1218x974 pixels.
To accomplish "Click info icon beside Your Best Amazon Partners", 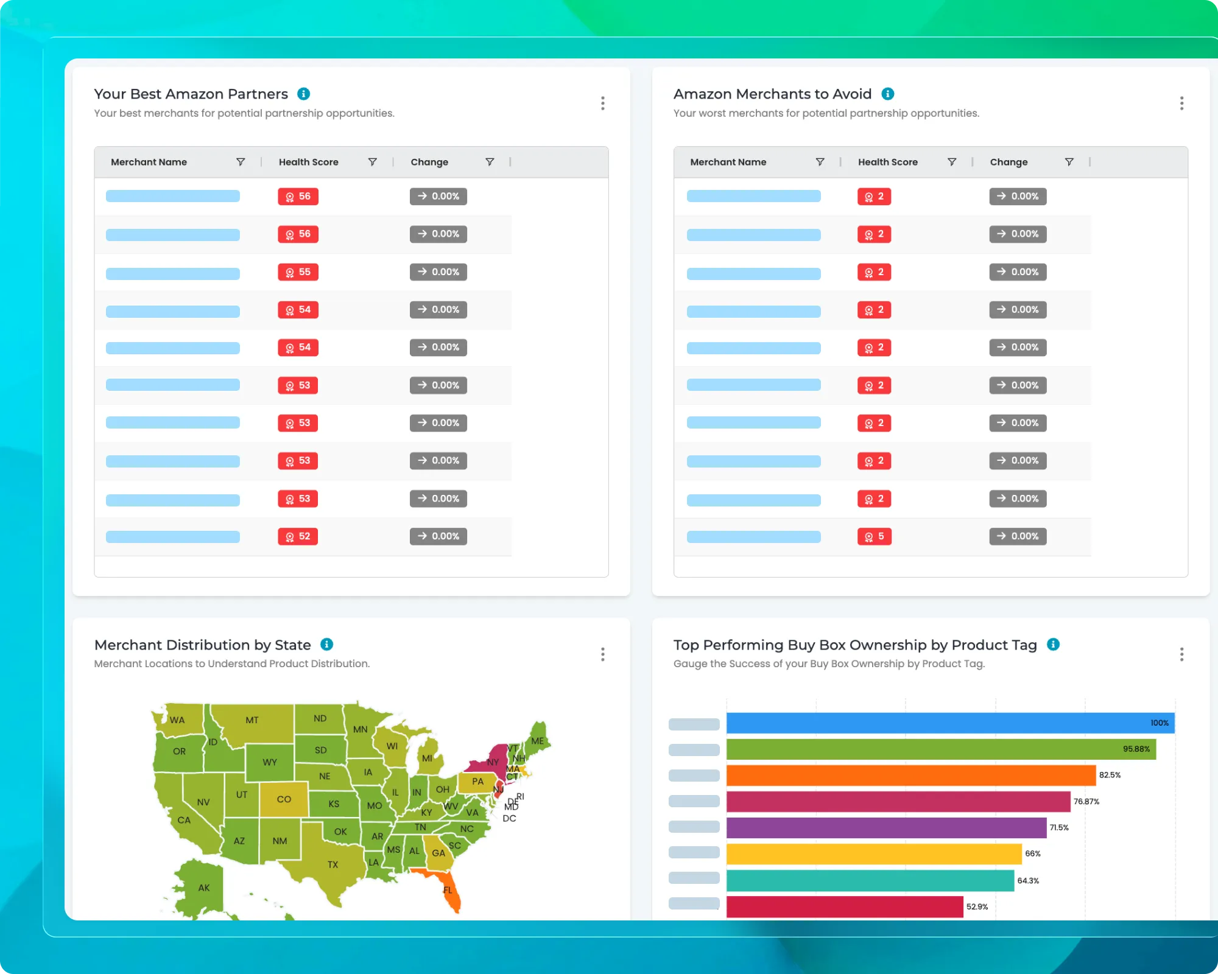I will 303,94.
